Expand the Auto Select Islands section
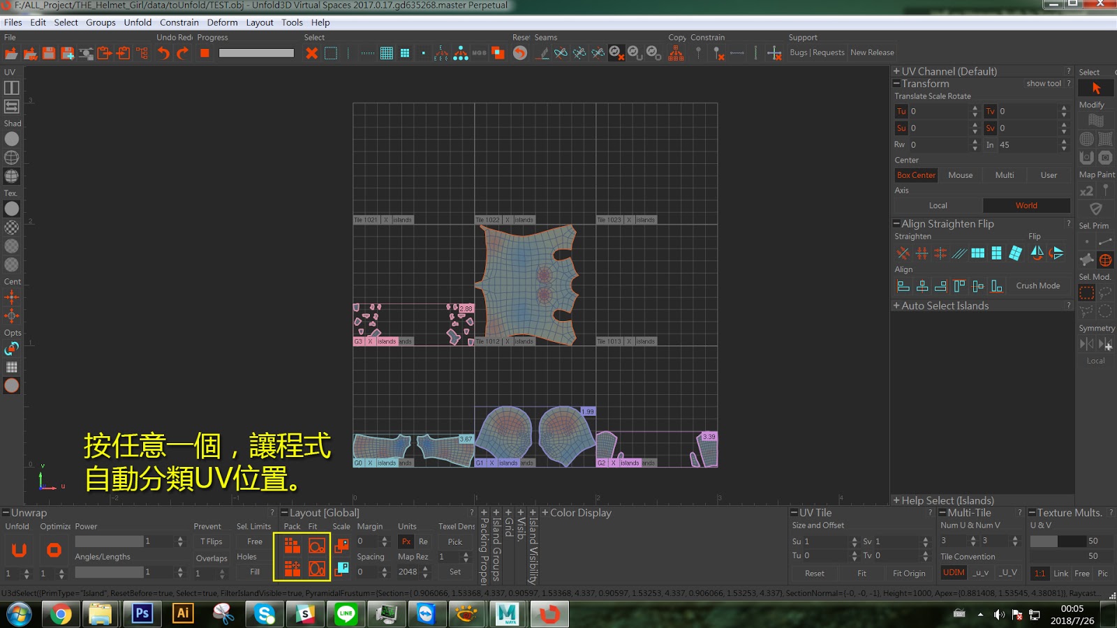Screen dimensions: 1117x628 coord(896,306)
